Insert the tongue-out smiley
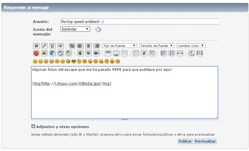 [90, 61]
